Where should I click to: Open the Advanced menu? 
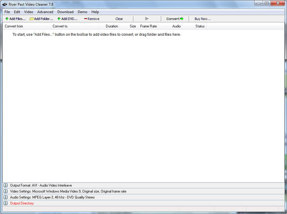coord(45,12)
